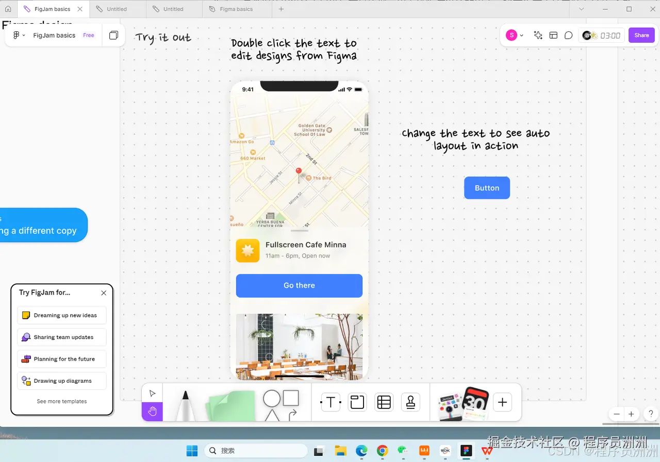Screen dimensions: 660x462
Task: Activate the Hand tool
Action: pyautogui.click(x=152, y=412)
